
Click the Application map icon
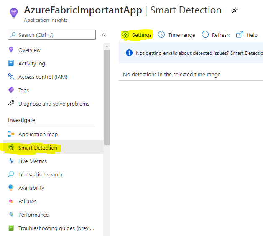click(x=11, y=134)
